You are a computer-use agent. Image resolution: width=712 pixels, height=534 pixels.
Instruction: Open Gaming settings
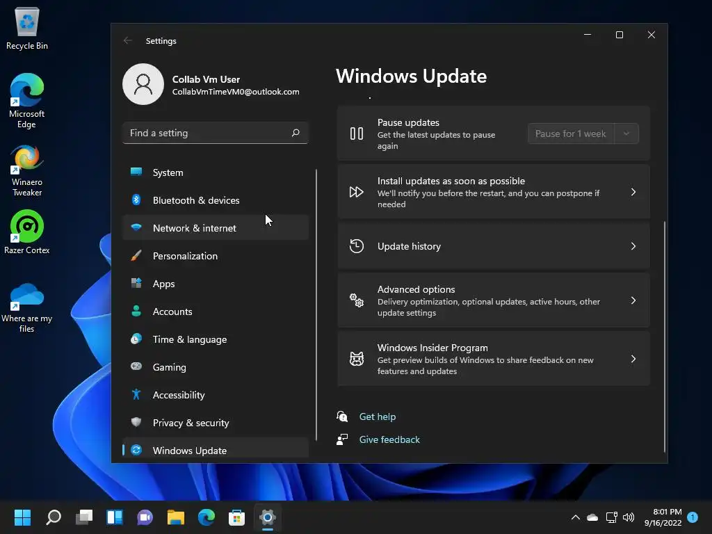tap(216, 367)
